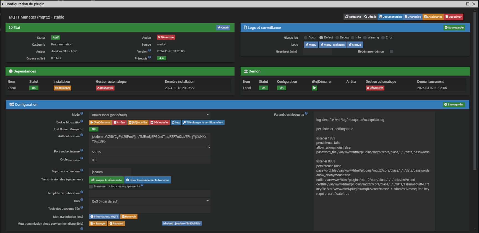Click the Rafraichir refresh button
Viewport: 479px width, 233px height.
[353, 17]
